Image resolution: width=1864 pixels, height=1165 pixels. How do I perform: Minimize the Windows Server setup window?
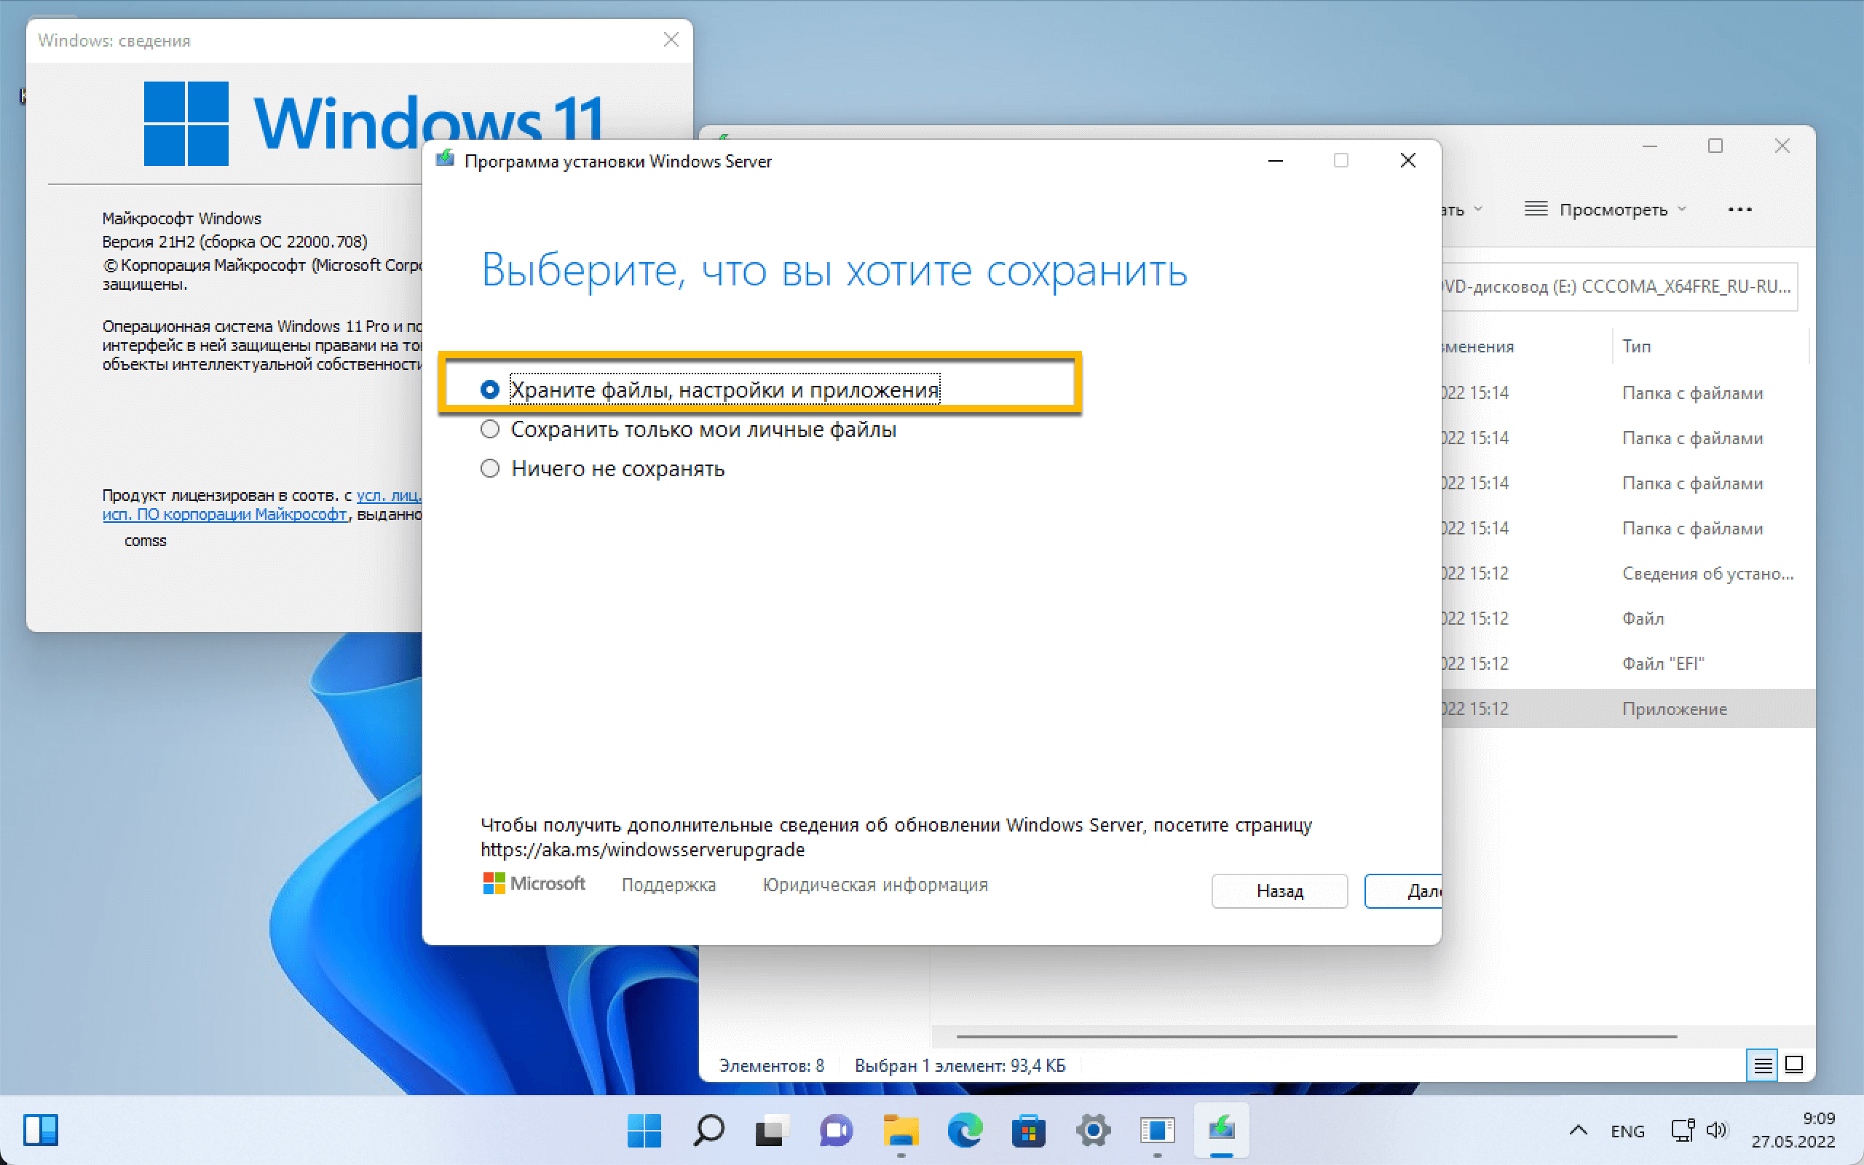[x=1276, y=160]
